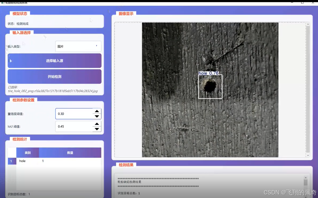Close the application window

coord(313,2)
